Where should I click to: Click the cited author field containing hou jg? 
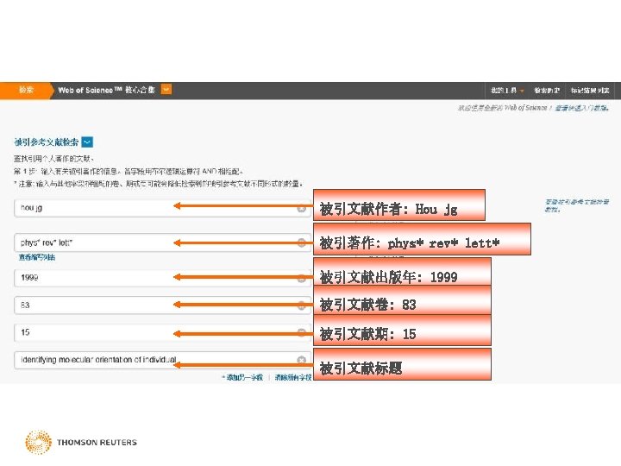pyautogui.click(x=162, y=208)
